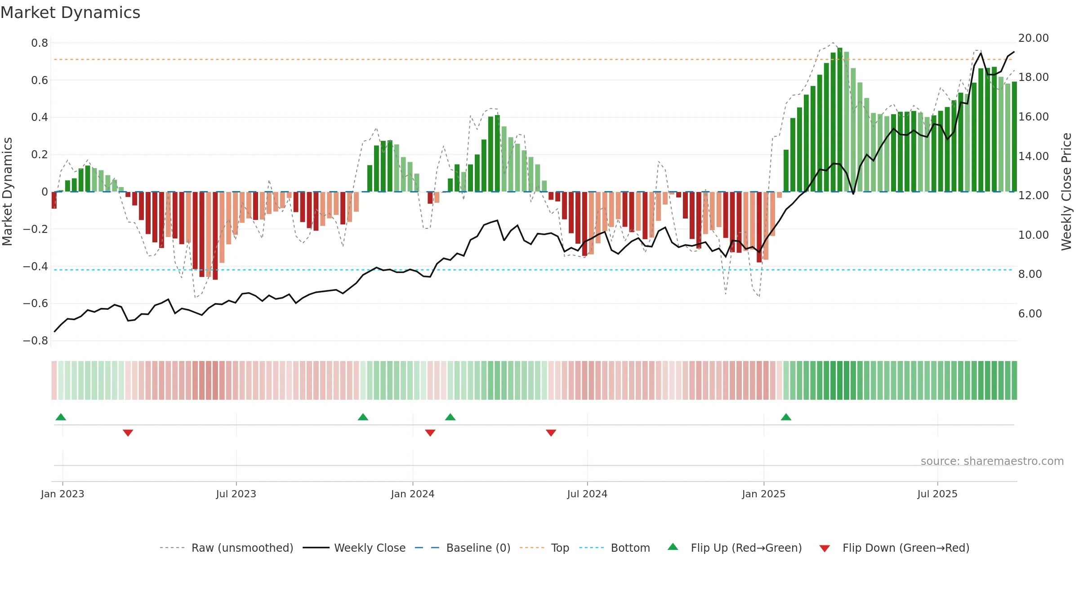Click the last dark green bar on the right
This screenshot has width=1079, height=607.
[x=1014, y=137]
